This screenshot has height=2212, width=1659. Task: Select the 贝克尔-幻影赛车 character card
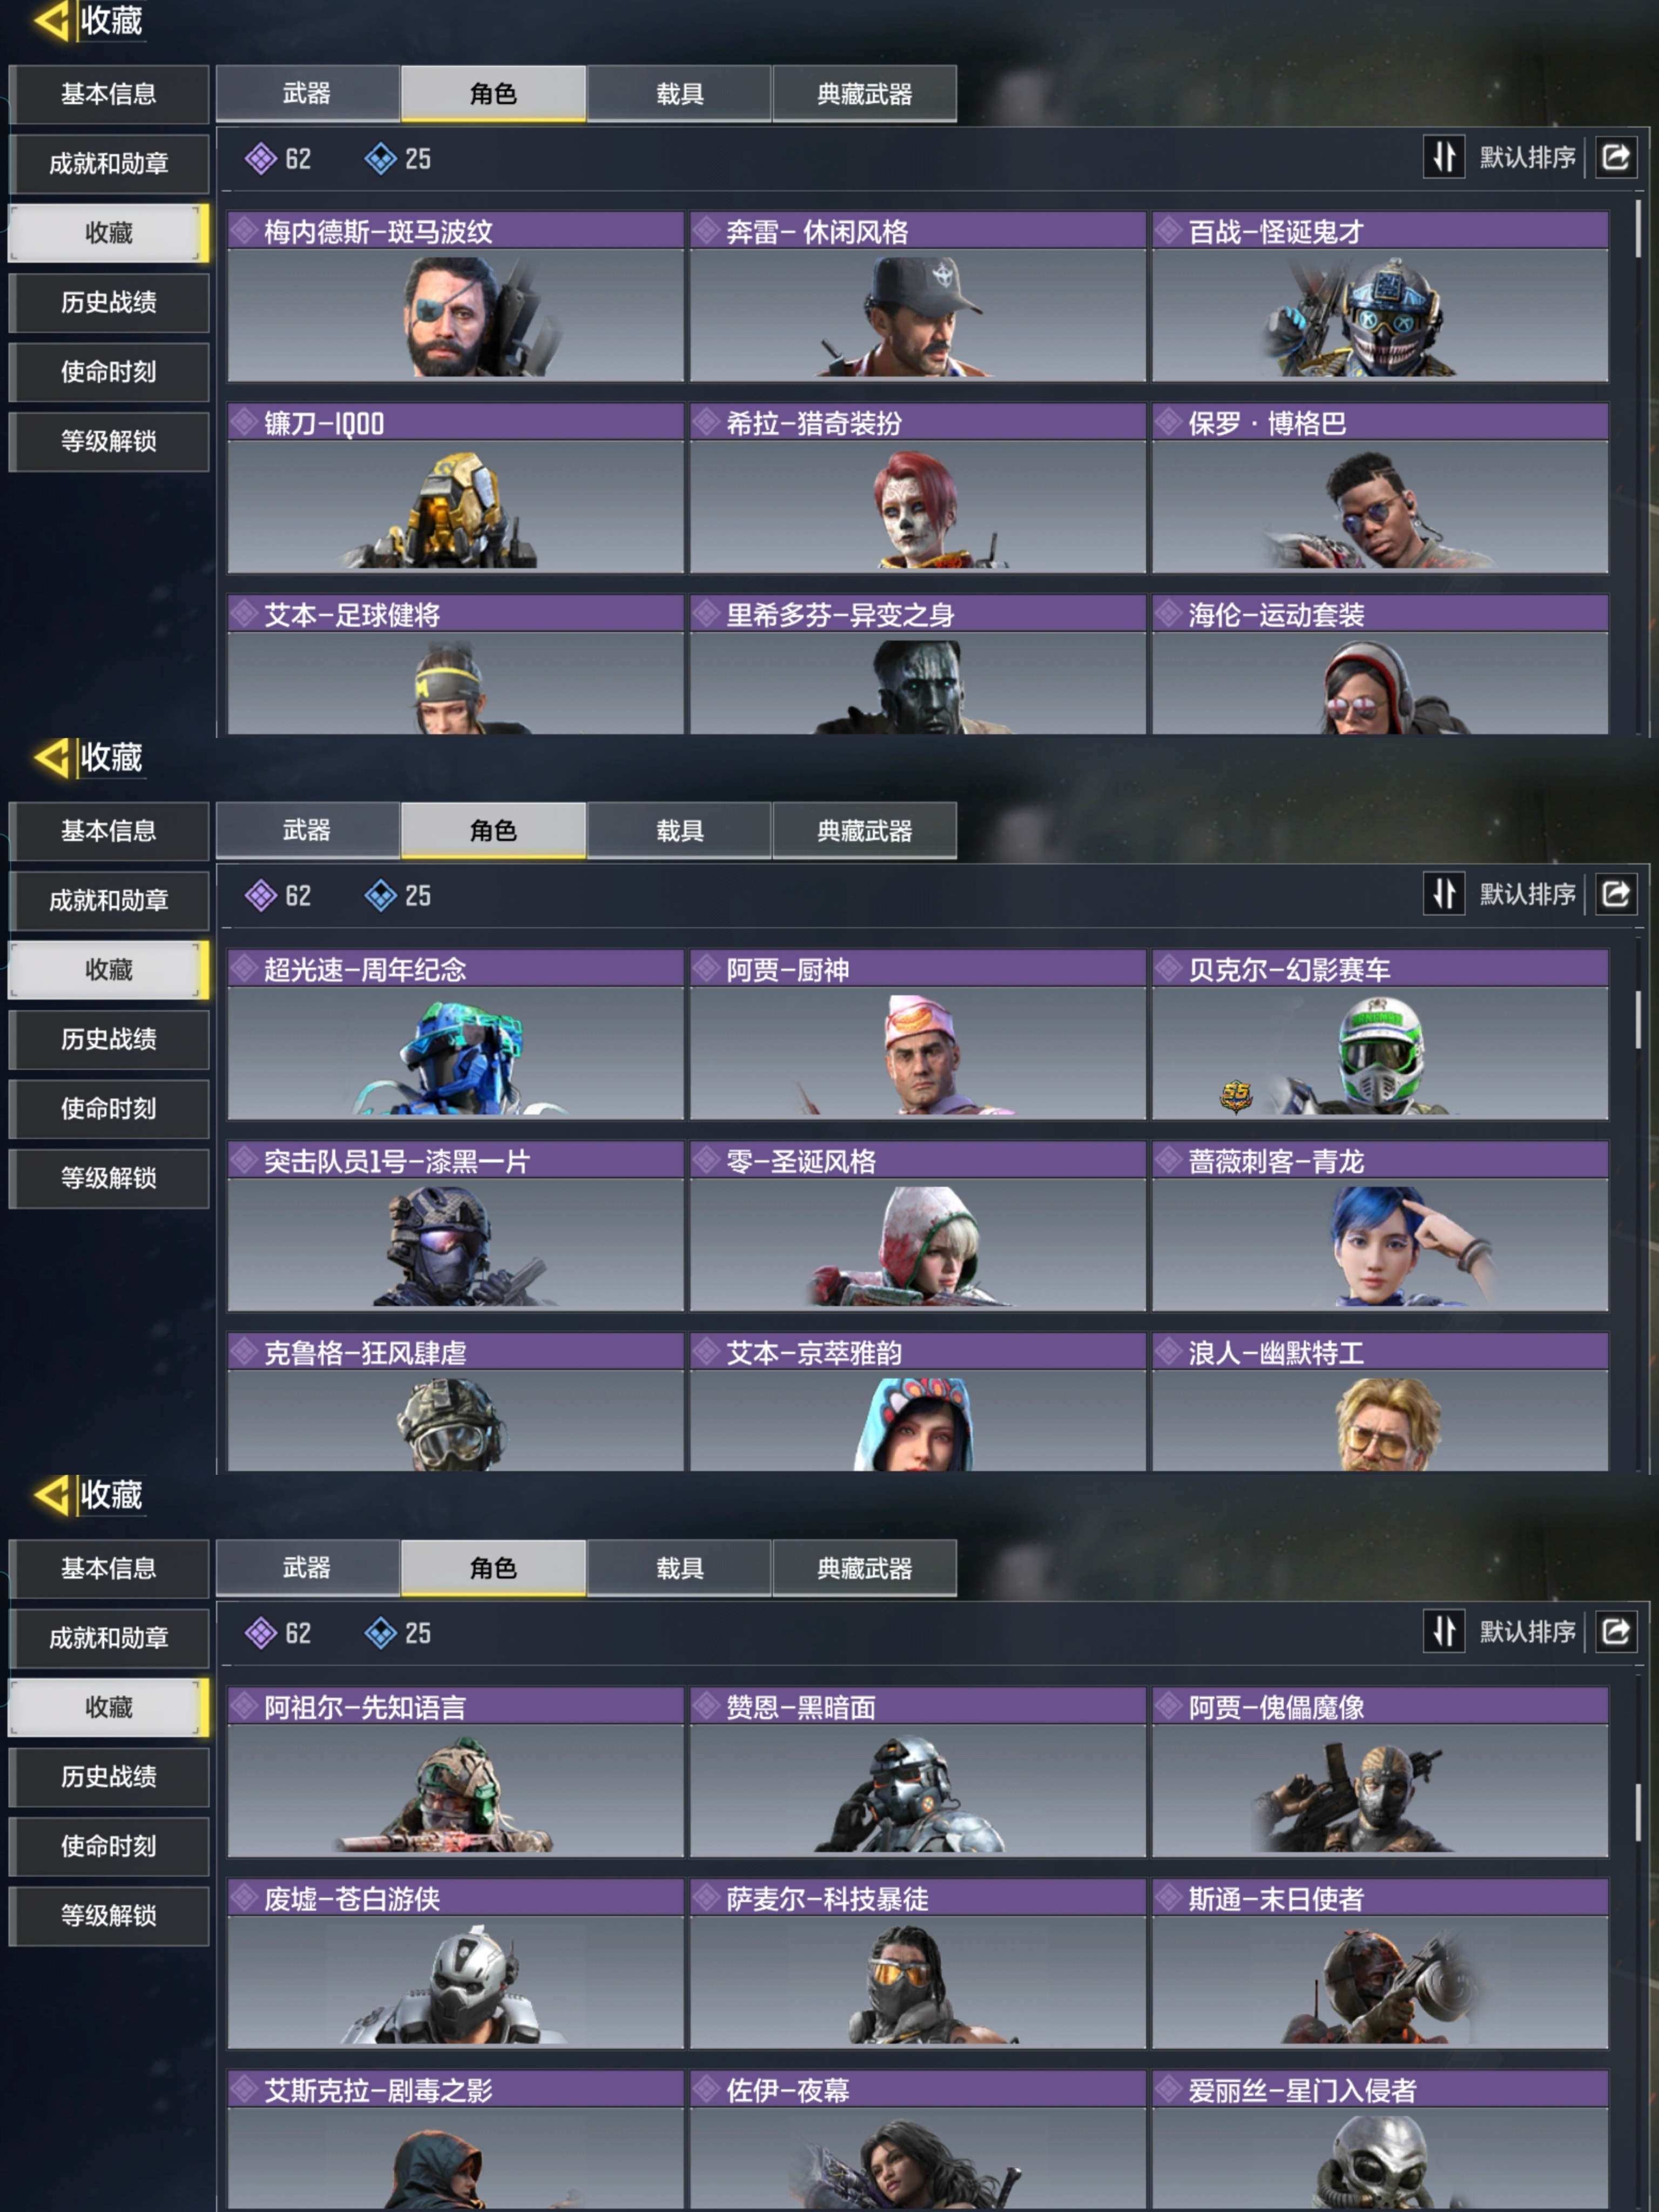pyautogui.click(x=1380, y=1034)
